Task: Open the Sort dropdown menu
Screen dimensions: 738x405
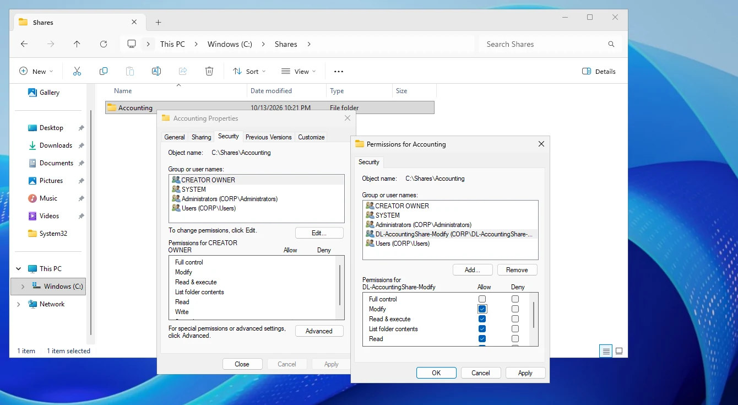Action: click(249, 71)
